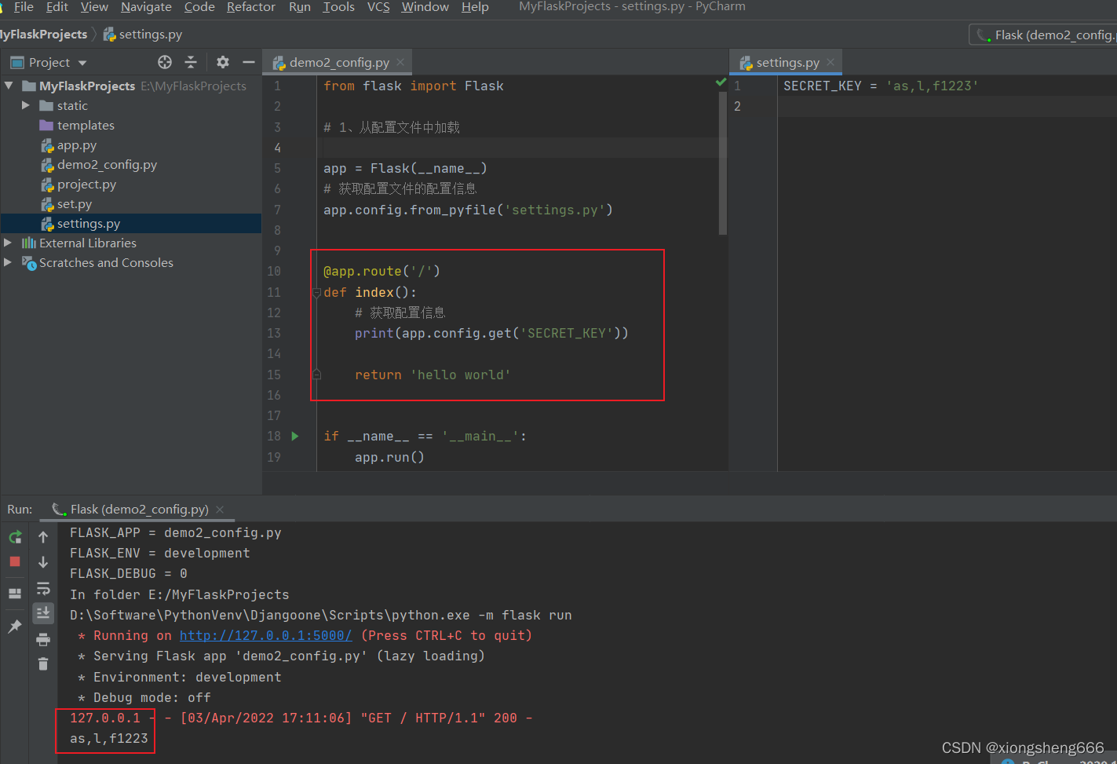The height and width of the screenshot is (764, 1117).
Task: Open the Run menu
Action: point(300,7)
